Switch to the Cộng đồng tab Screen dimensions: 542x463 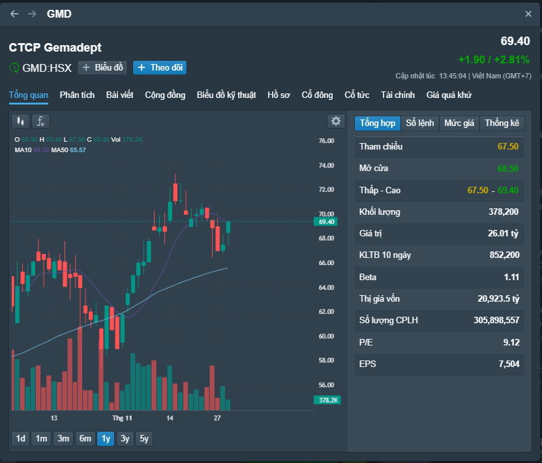point(165,95)
